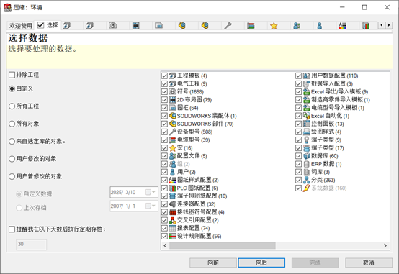Click the 符号 (1658) row icon
399x274 pixels.
point(173,92)
